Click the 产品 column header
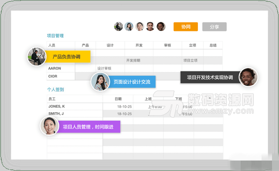 click(85, 45)
